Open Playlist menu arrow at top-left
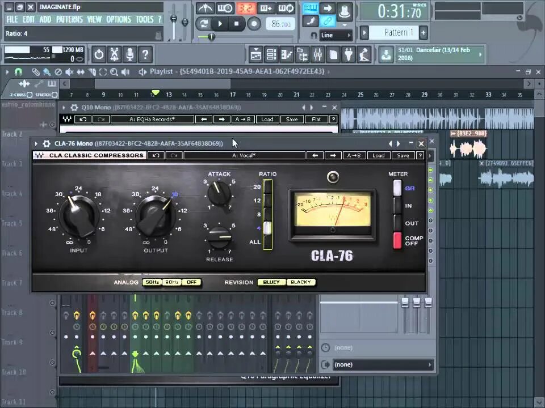 point(7,72)
